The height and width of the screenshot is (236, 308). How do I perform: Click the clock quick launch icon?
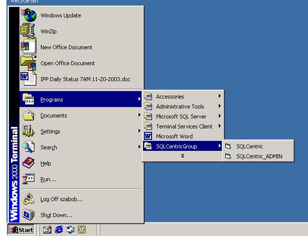(82, 230)
